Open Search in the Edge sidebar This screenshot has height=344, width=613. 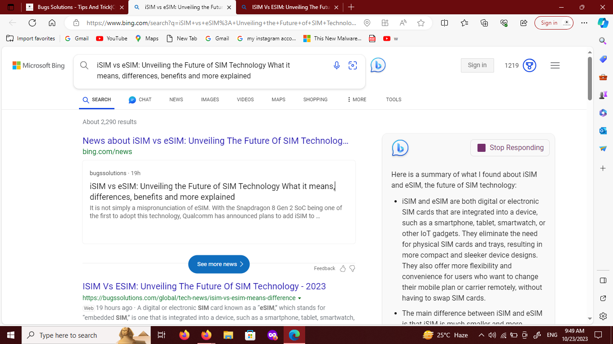tap(603, 41)
